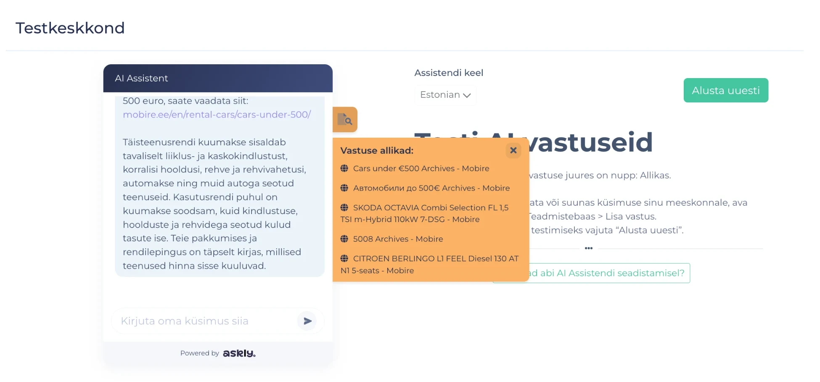The image size is (820, 382).
Task: Open SKODA OCTAVIA Combi Selection source link
Action: [425, 213]
